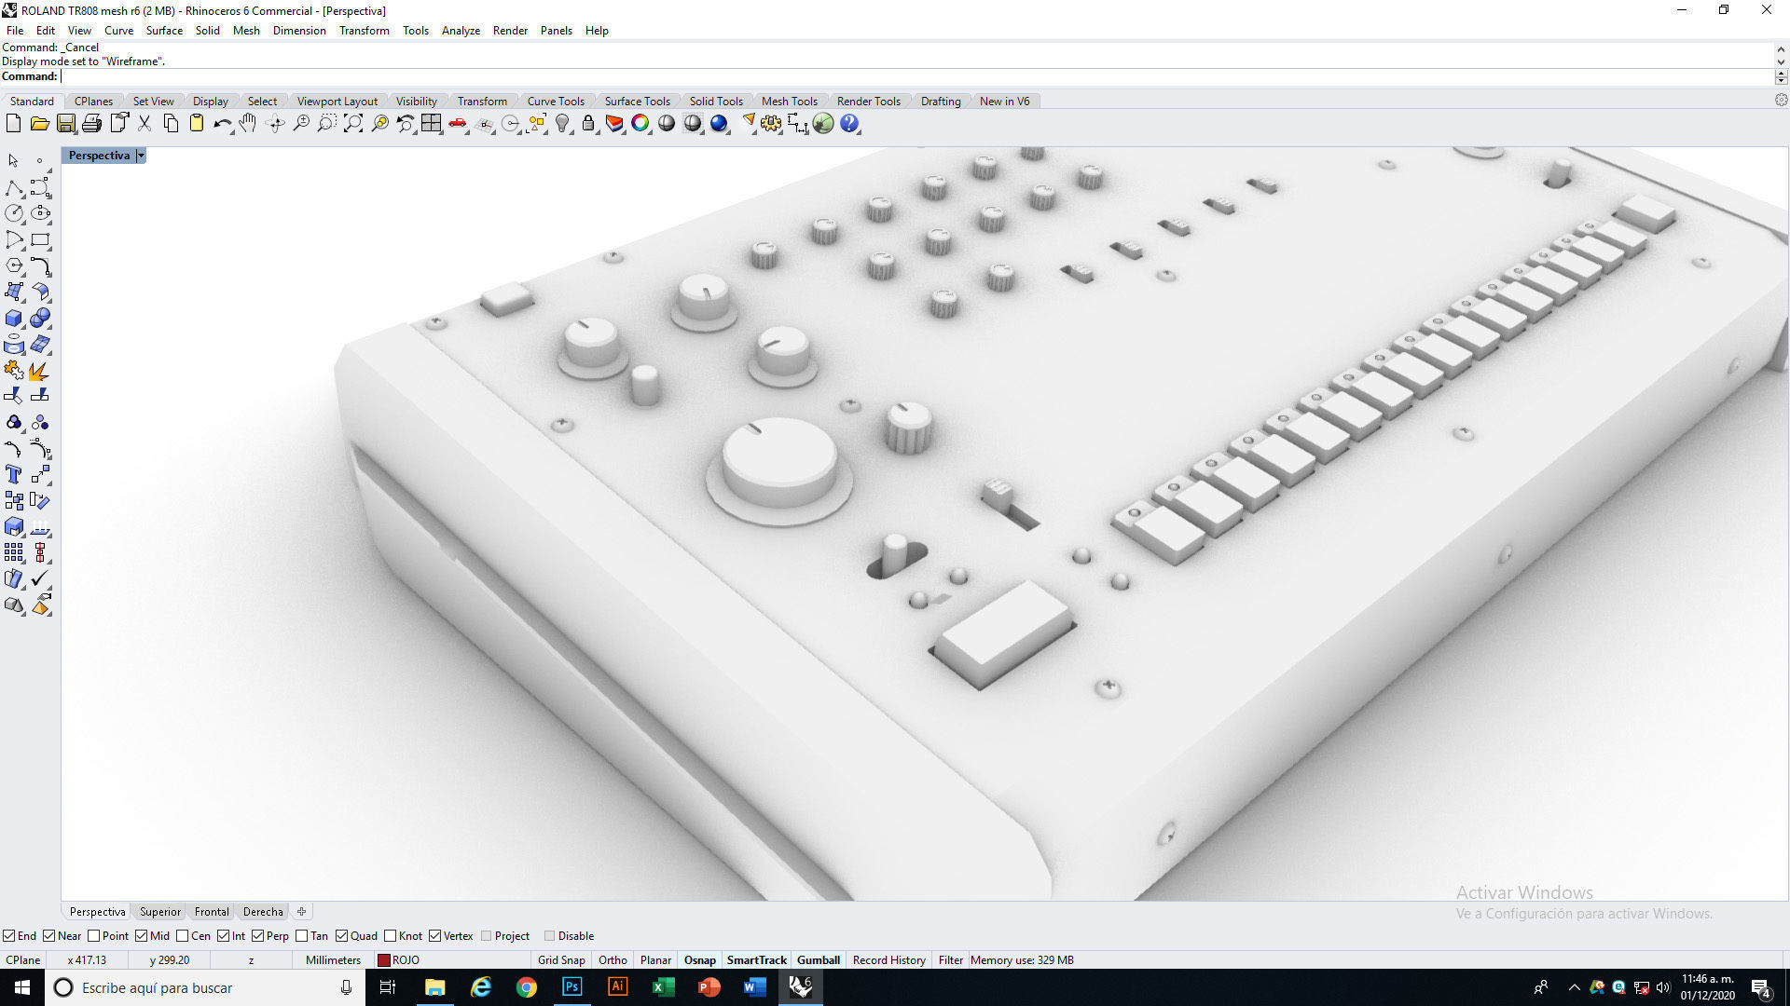Enable the Point osnap checkbox

pyautogui.click(x=93, y=936)
